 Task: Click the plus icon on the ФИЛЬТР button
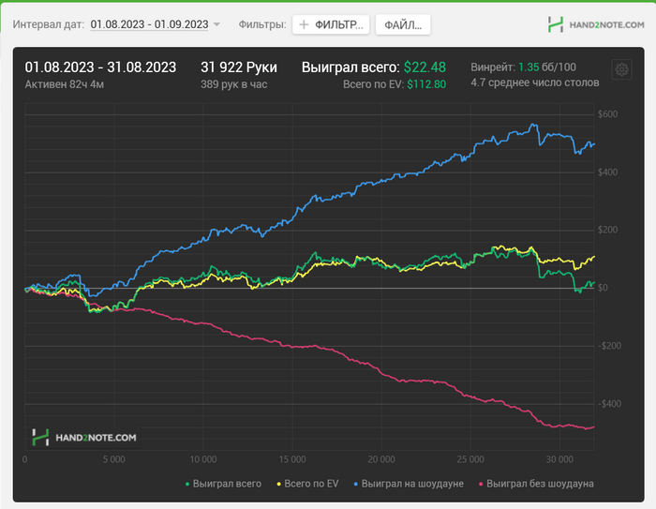click(305, 24)
